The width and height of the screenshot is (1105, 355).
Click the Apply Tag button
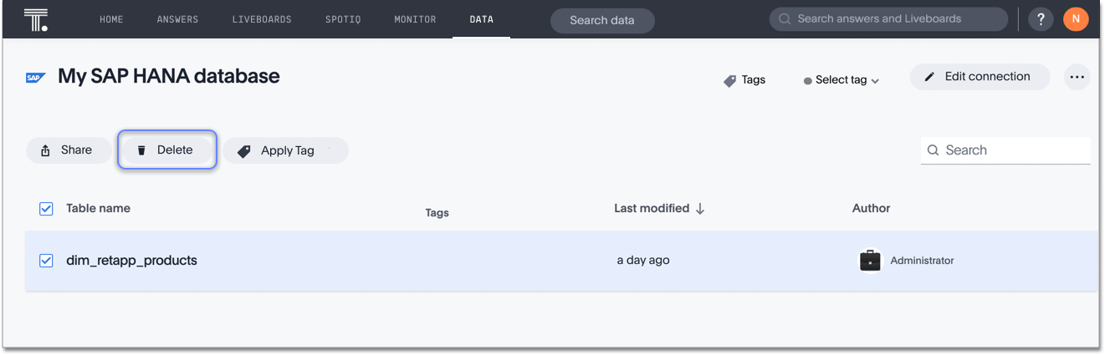tap(285, 150)
